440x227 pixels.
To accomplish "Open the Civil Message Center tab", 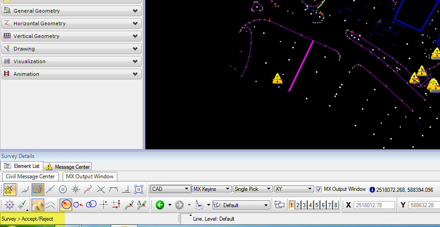I will [x=30, y=176].
